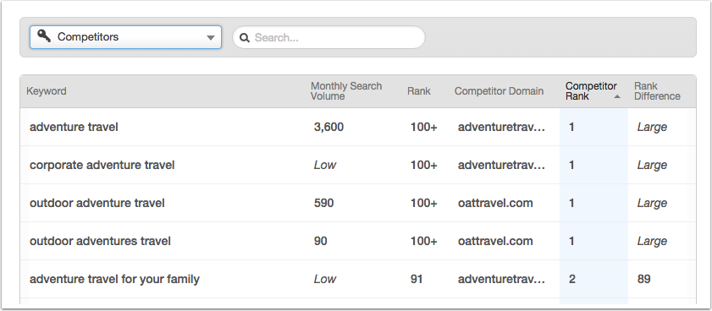Click Low volume in corporate adventure travel row
Image resolution: width=712 pixels, height=311 pixels.
point(324,165)
